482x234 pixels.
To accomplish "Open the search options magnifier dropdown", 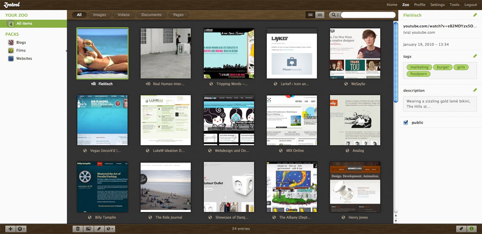I will click(334, 15).
